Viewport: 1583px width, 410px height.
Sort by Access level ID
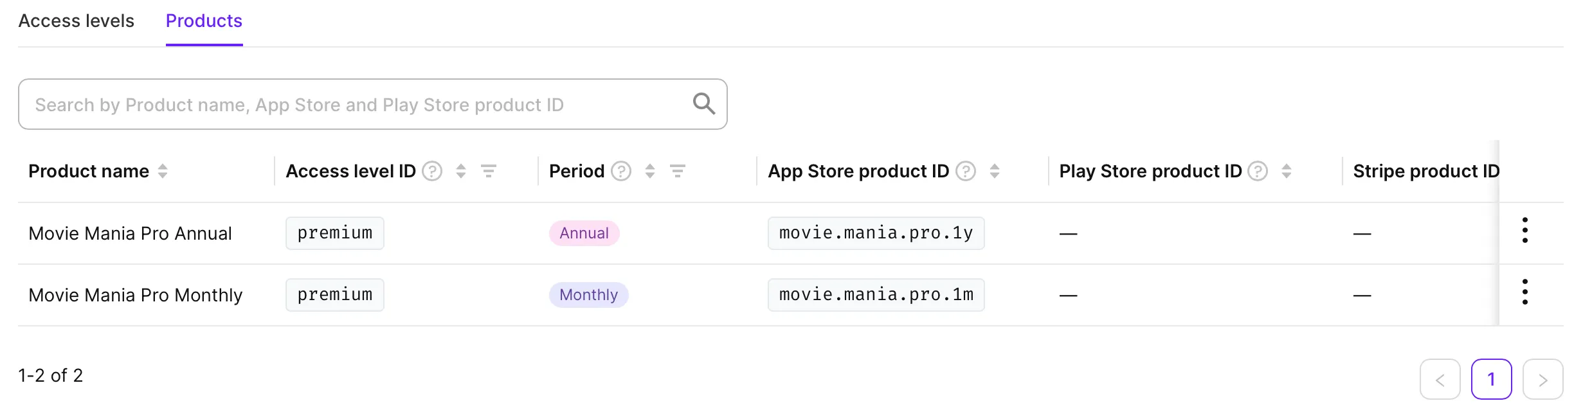461,171
